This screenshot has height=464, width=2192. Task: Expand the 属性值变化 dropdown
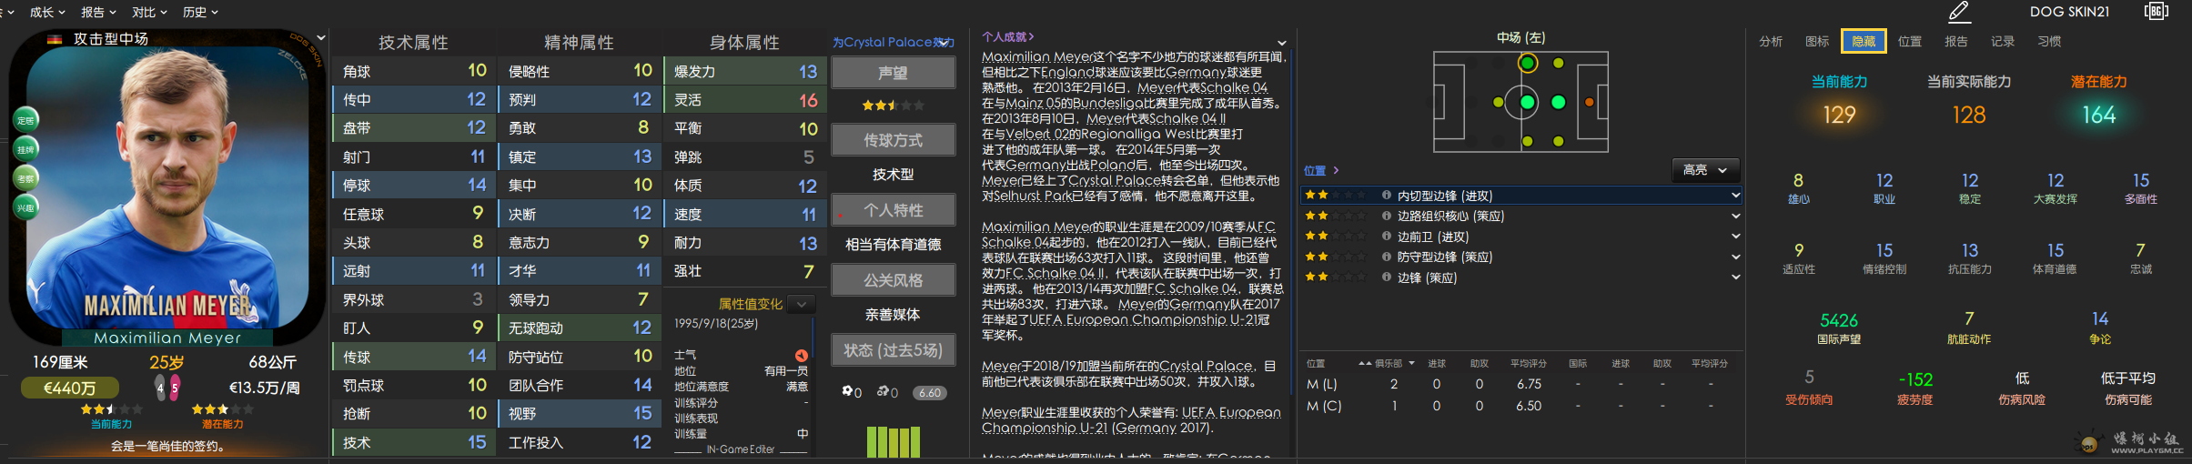(x=801, y=304)
